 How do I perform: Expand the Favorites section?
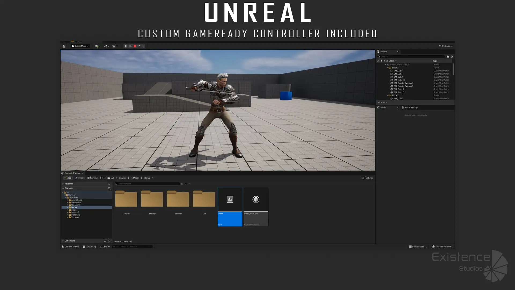point(63,184)
